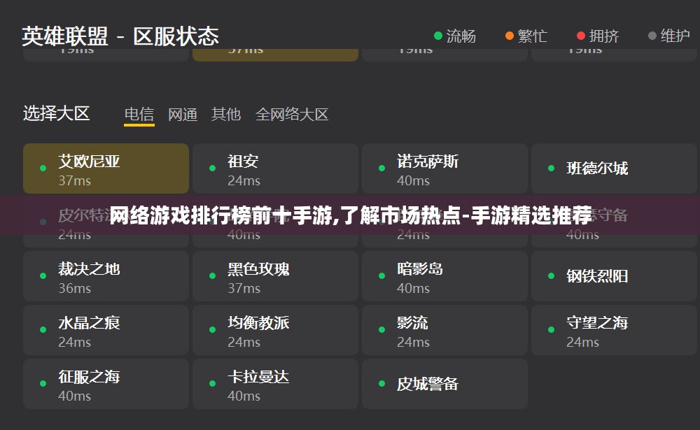Image resolution: width=700 pixels, height=430 pixels.
Task: Pick the 诺克萨斯 server card
Action: click(x=444, y=169)
